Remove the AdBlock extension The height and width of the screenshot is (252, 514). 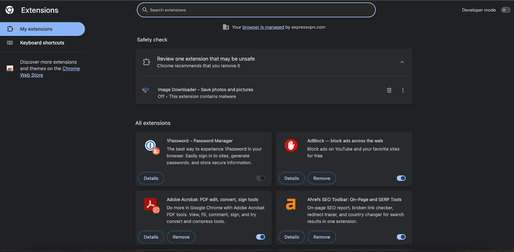[x=322, y=178]
